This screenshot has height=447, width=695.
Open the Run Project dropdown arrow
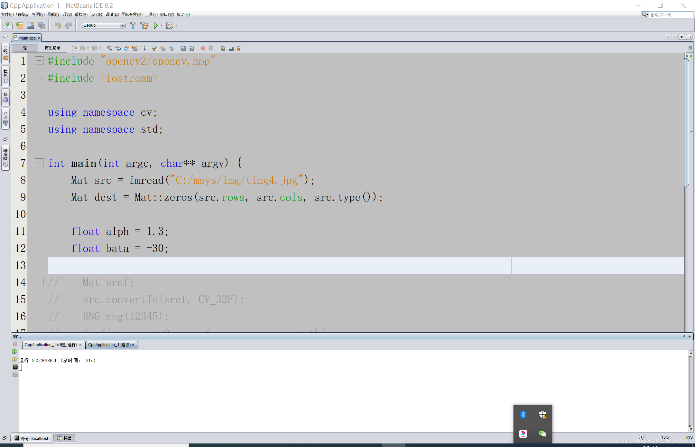162,25
